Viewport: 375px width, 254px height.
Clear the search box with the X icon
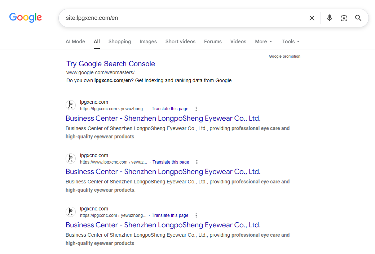click(312, 18)
